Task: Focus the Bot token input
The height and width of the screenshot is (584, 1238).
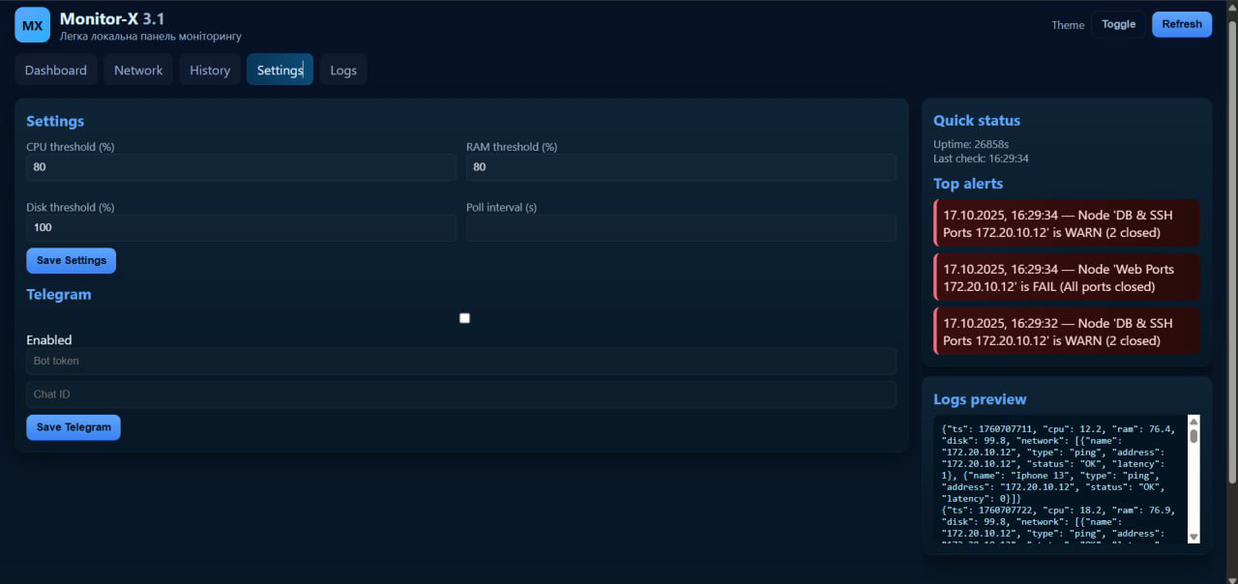Action: pyautogui.click(x=461, y=361)
